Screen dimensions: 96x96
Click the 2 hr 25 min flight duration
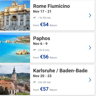pyautogui.click(x=44, y=82)
